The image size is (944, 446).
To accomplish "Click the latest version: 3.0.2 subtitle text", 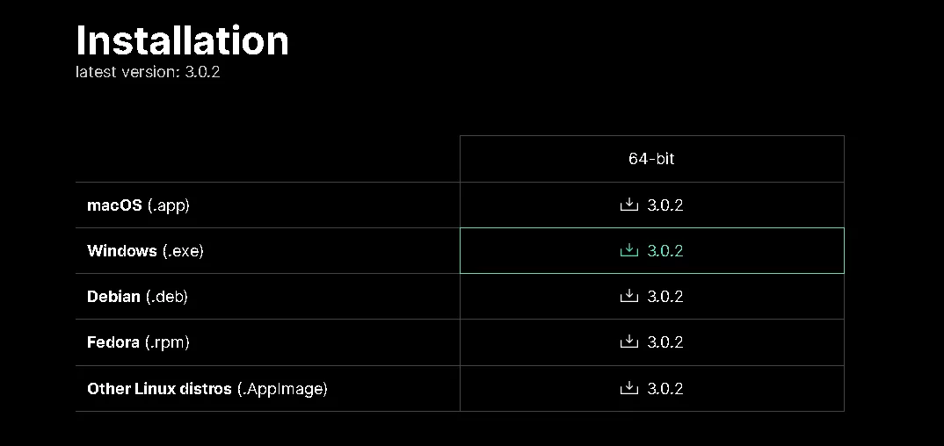I will pos(148,71).
